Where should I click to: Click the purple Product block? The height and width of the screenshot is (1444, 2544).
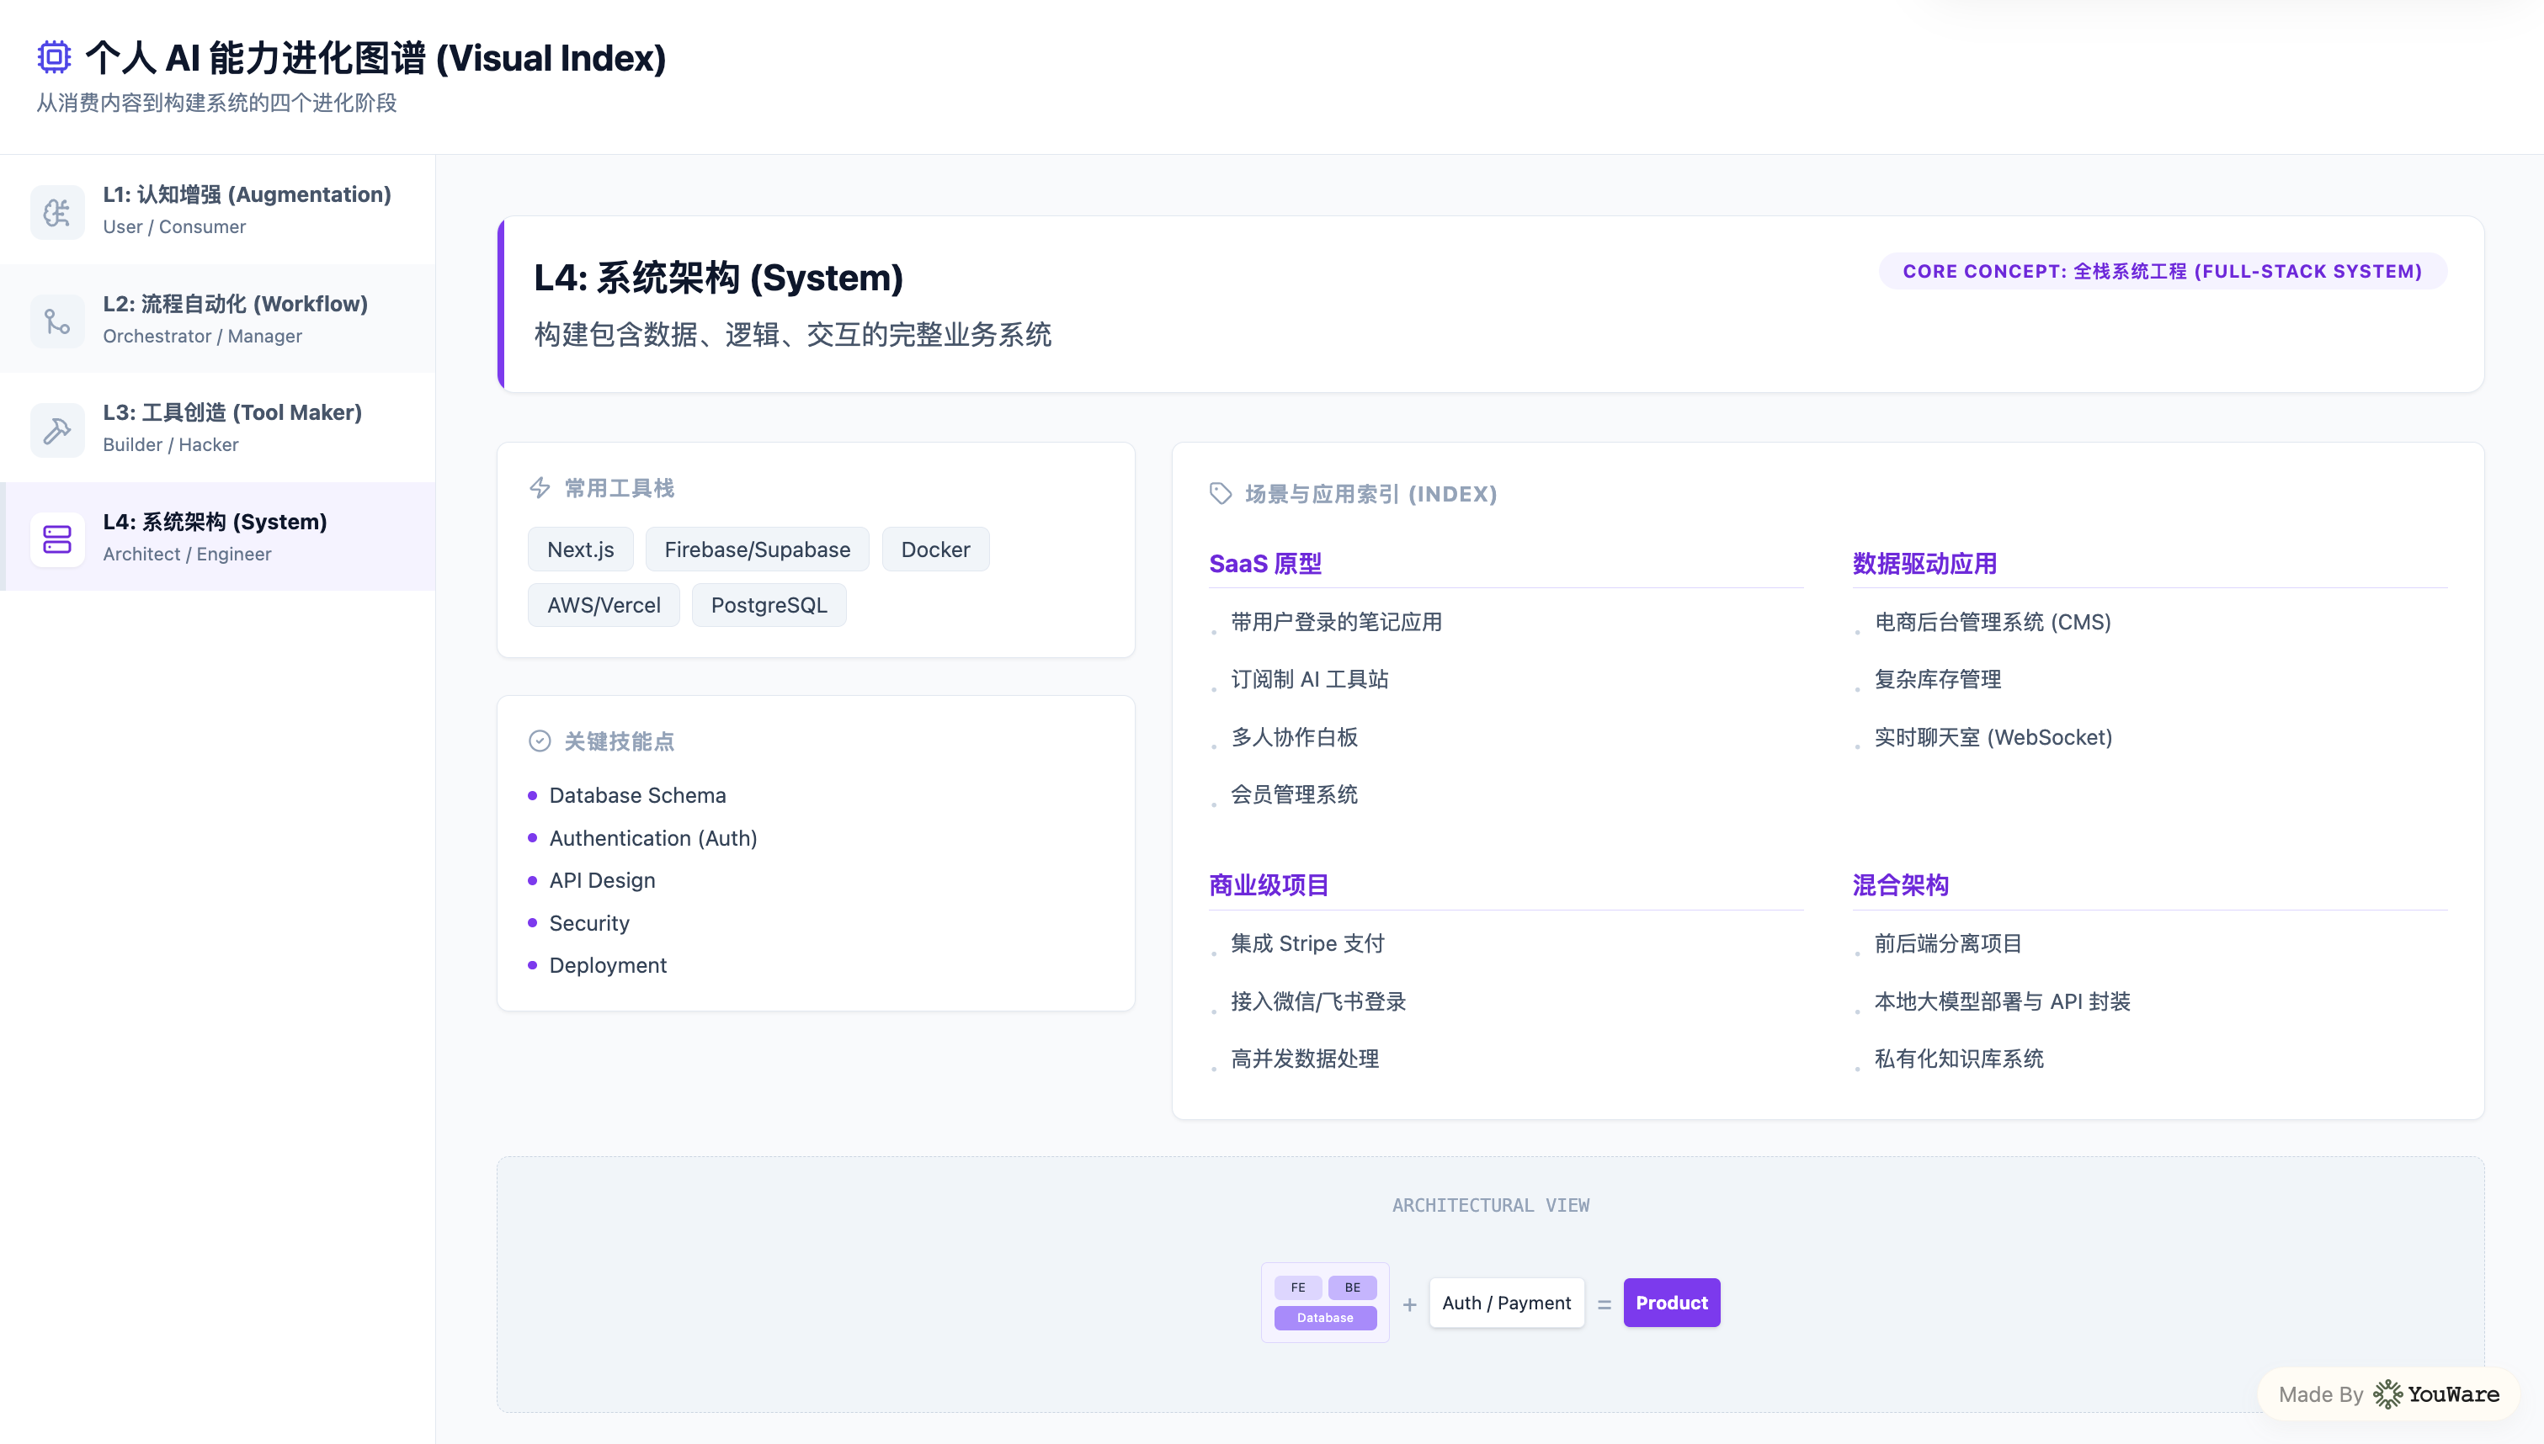[x=1671, y=1302]
